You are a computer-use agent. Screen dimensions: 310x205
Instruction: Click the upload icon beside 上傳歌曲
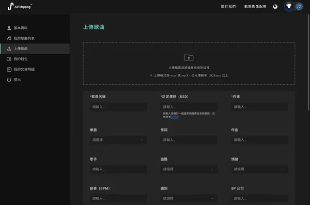point(9,49)
